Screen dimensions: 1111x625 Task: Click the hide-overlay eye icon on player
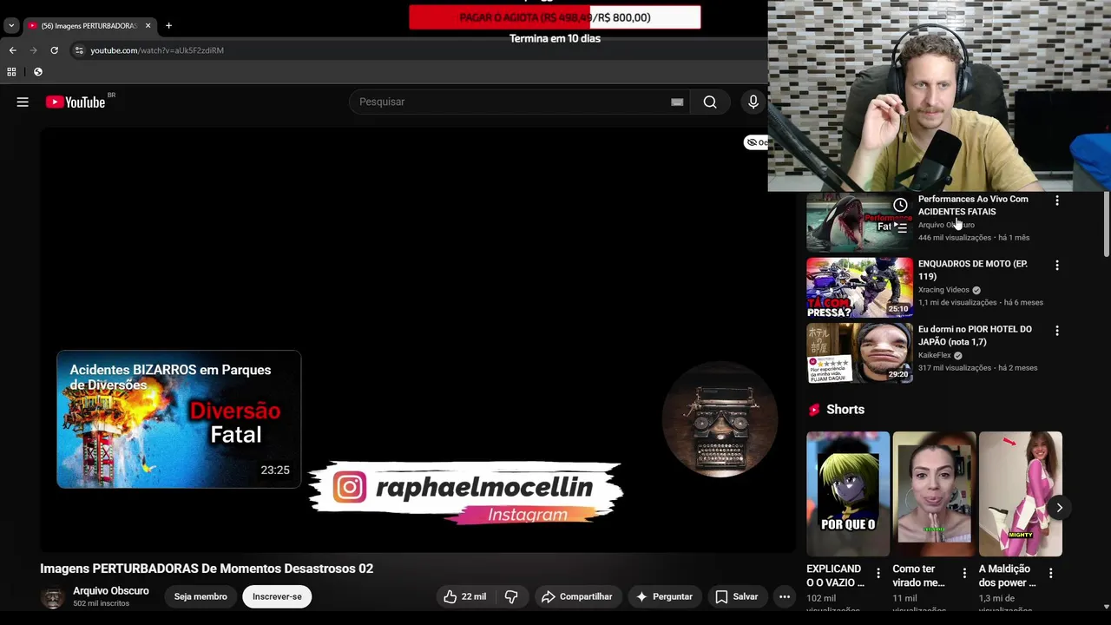point(752,142)
